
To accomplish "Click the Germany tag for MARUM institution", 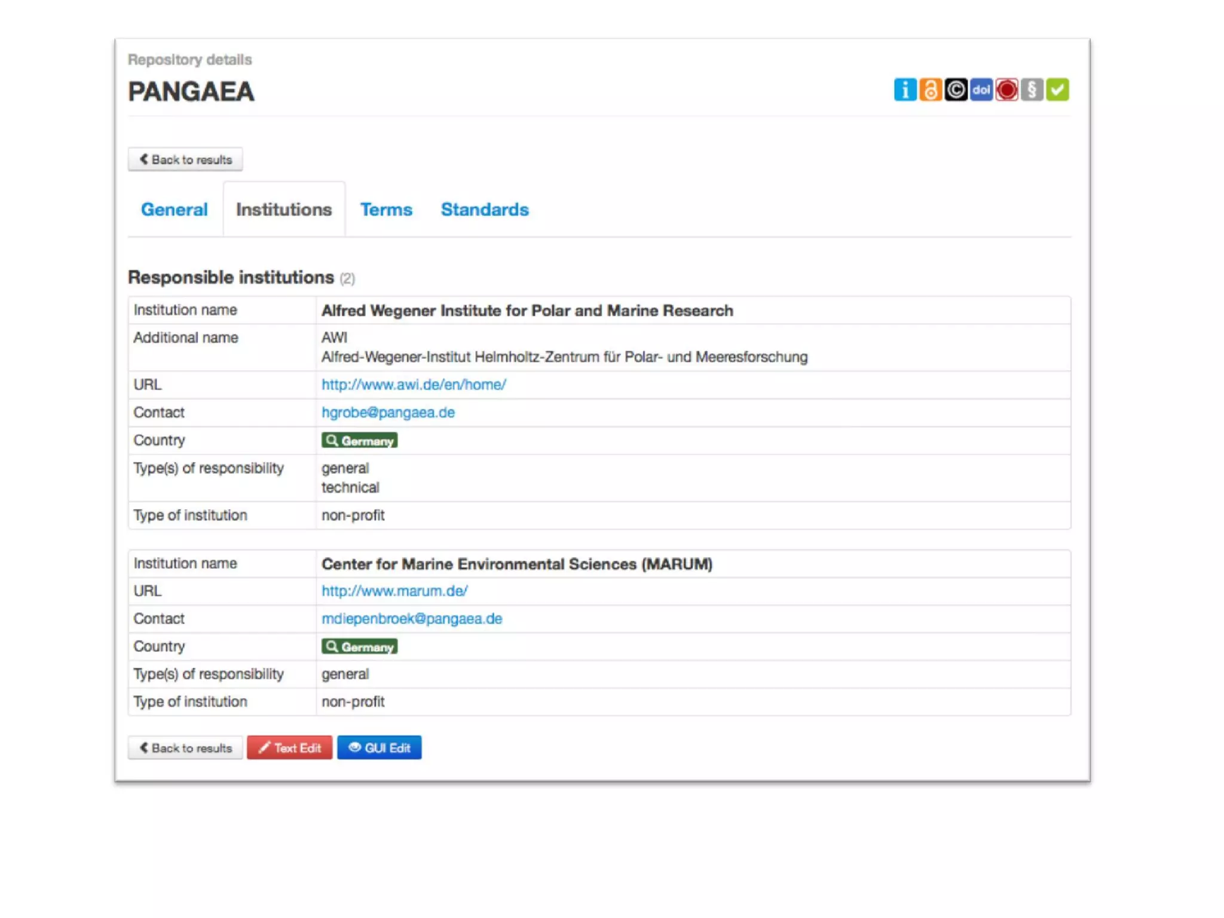I will coord(359,647).
